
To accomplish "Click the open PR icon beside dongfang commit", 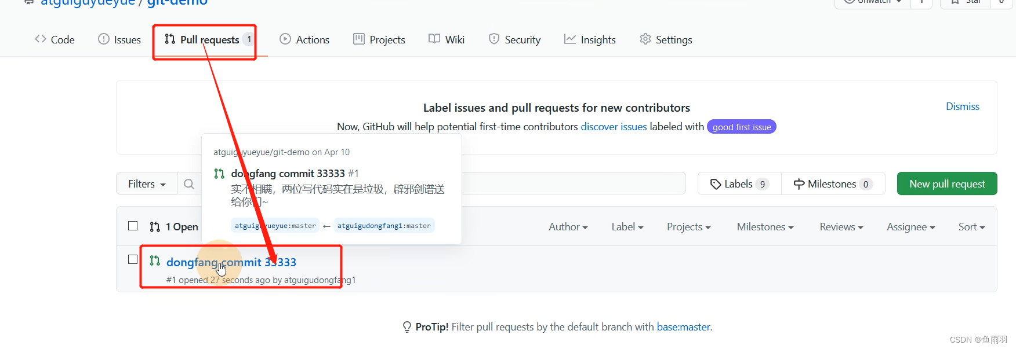I will point(155,260).
